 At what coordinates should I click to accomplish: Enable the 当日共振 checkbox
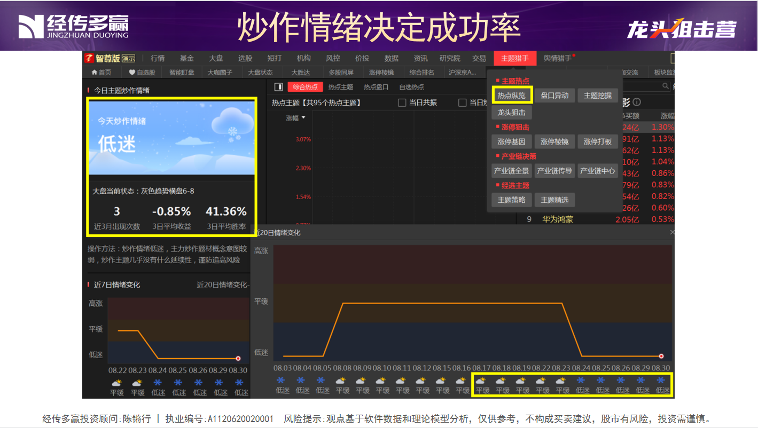tap(402, 103)
